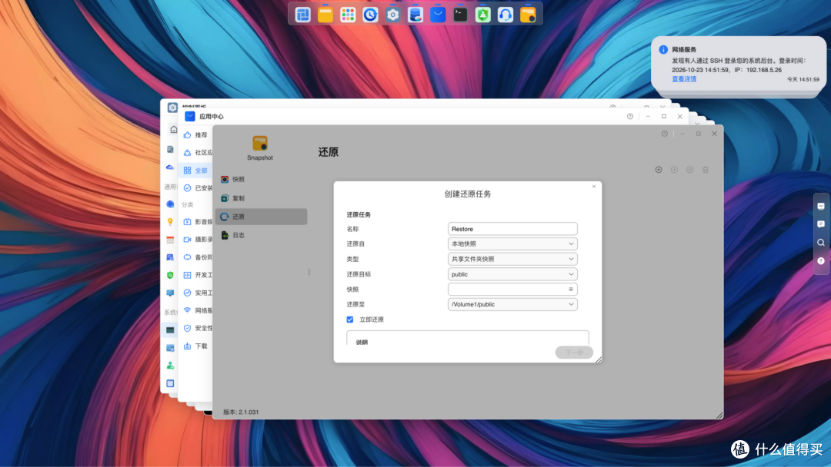This screenshot has width=831, height=467.
Task: Open the 还原至 dropdown showing /Volume1/public
Action: point(512,304)
